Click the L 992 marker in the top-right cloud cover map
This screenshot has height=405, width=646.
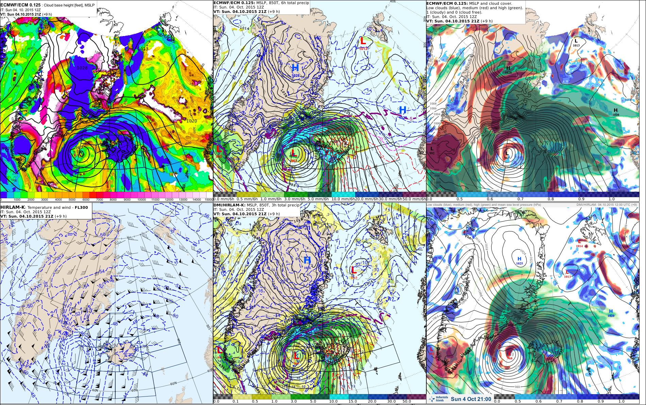(x=432, y=151)
